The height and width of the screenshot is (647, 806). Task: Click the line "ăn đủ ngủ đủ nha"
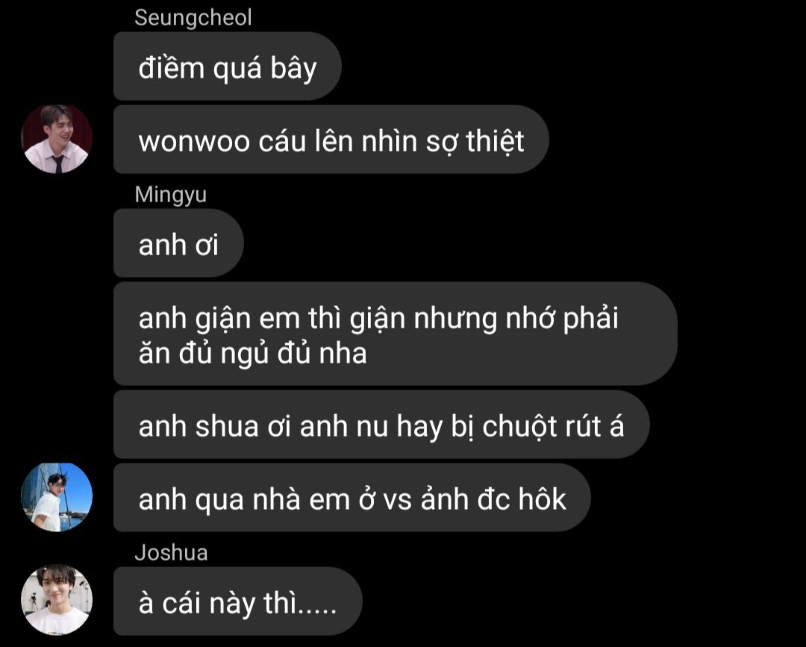pyautogui.click(x=252, y=354)
